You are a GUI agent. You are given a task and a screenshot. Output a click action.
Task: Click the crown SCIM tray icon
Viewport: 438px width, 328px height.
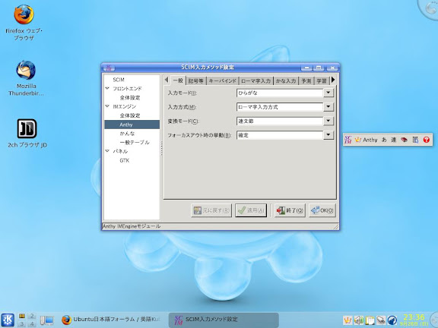coord(348,320)
